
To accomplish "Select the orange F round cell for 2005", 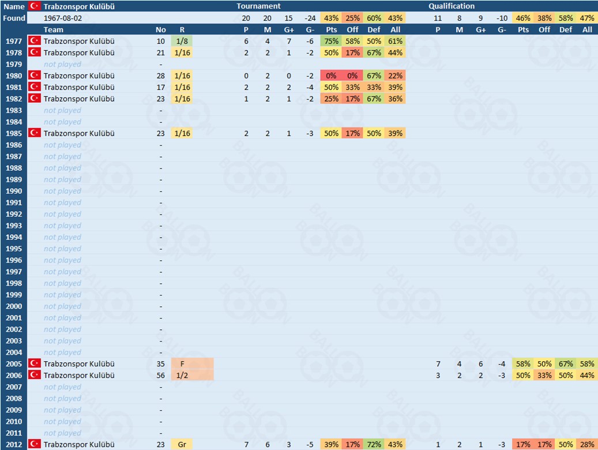I will pos(192,364).
